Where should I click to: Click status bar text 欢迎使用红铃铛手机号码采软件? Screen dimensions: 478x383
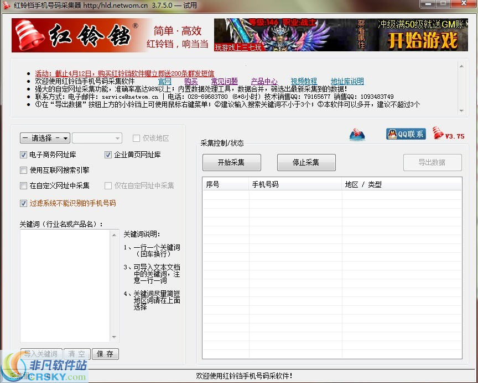[244, 376]
